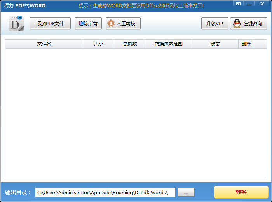The height and width of the screenshot is (202, 272).
Task: Click the QQ penguin icon for 在线咨询
Action: coord(237,24)
